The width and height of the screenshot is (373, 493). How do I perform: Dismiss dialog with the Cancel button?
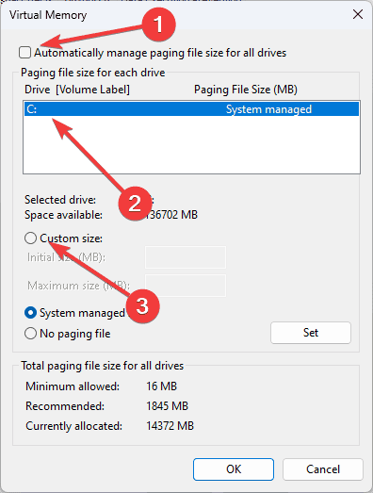click(x=323, y=469)
